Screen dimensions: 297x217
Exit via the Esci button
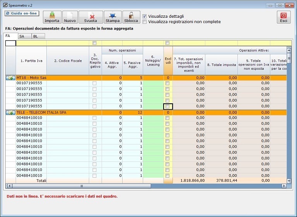tap(283, 17)
